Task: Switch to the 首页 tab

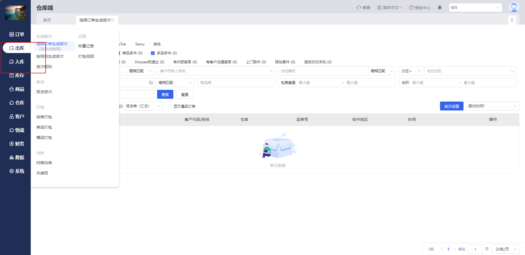Action: pyautogui.click(x=47, y=20)
